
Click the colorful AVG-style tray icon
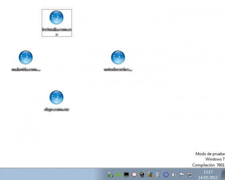pos(150,174)
